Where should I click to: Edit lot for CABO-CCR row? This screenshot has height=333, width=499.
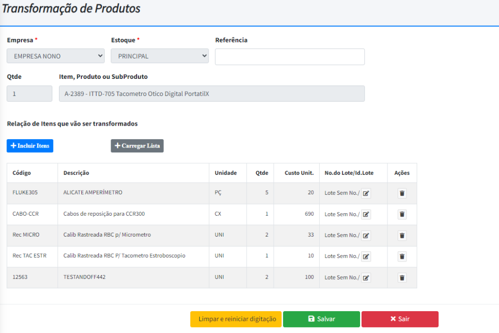(x=366, y=214)
